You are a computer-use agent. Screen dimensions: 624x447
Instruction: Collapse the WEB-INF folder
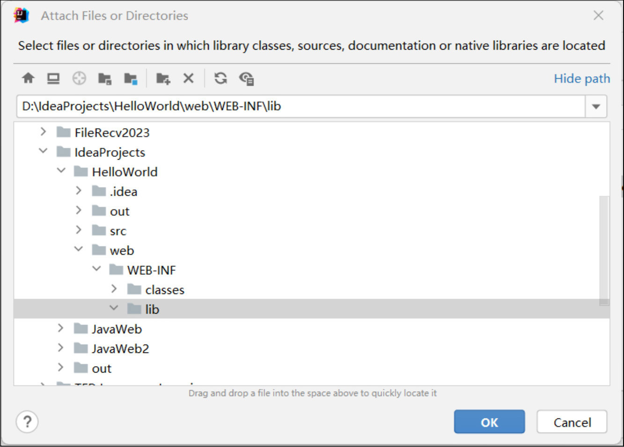click(96, 269)
